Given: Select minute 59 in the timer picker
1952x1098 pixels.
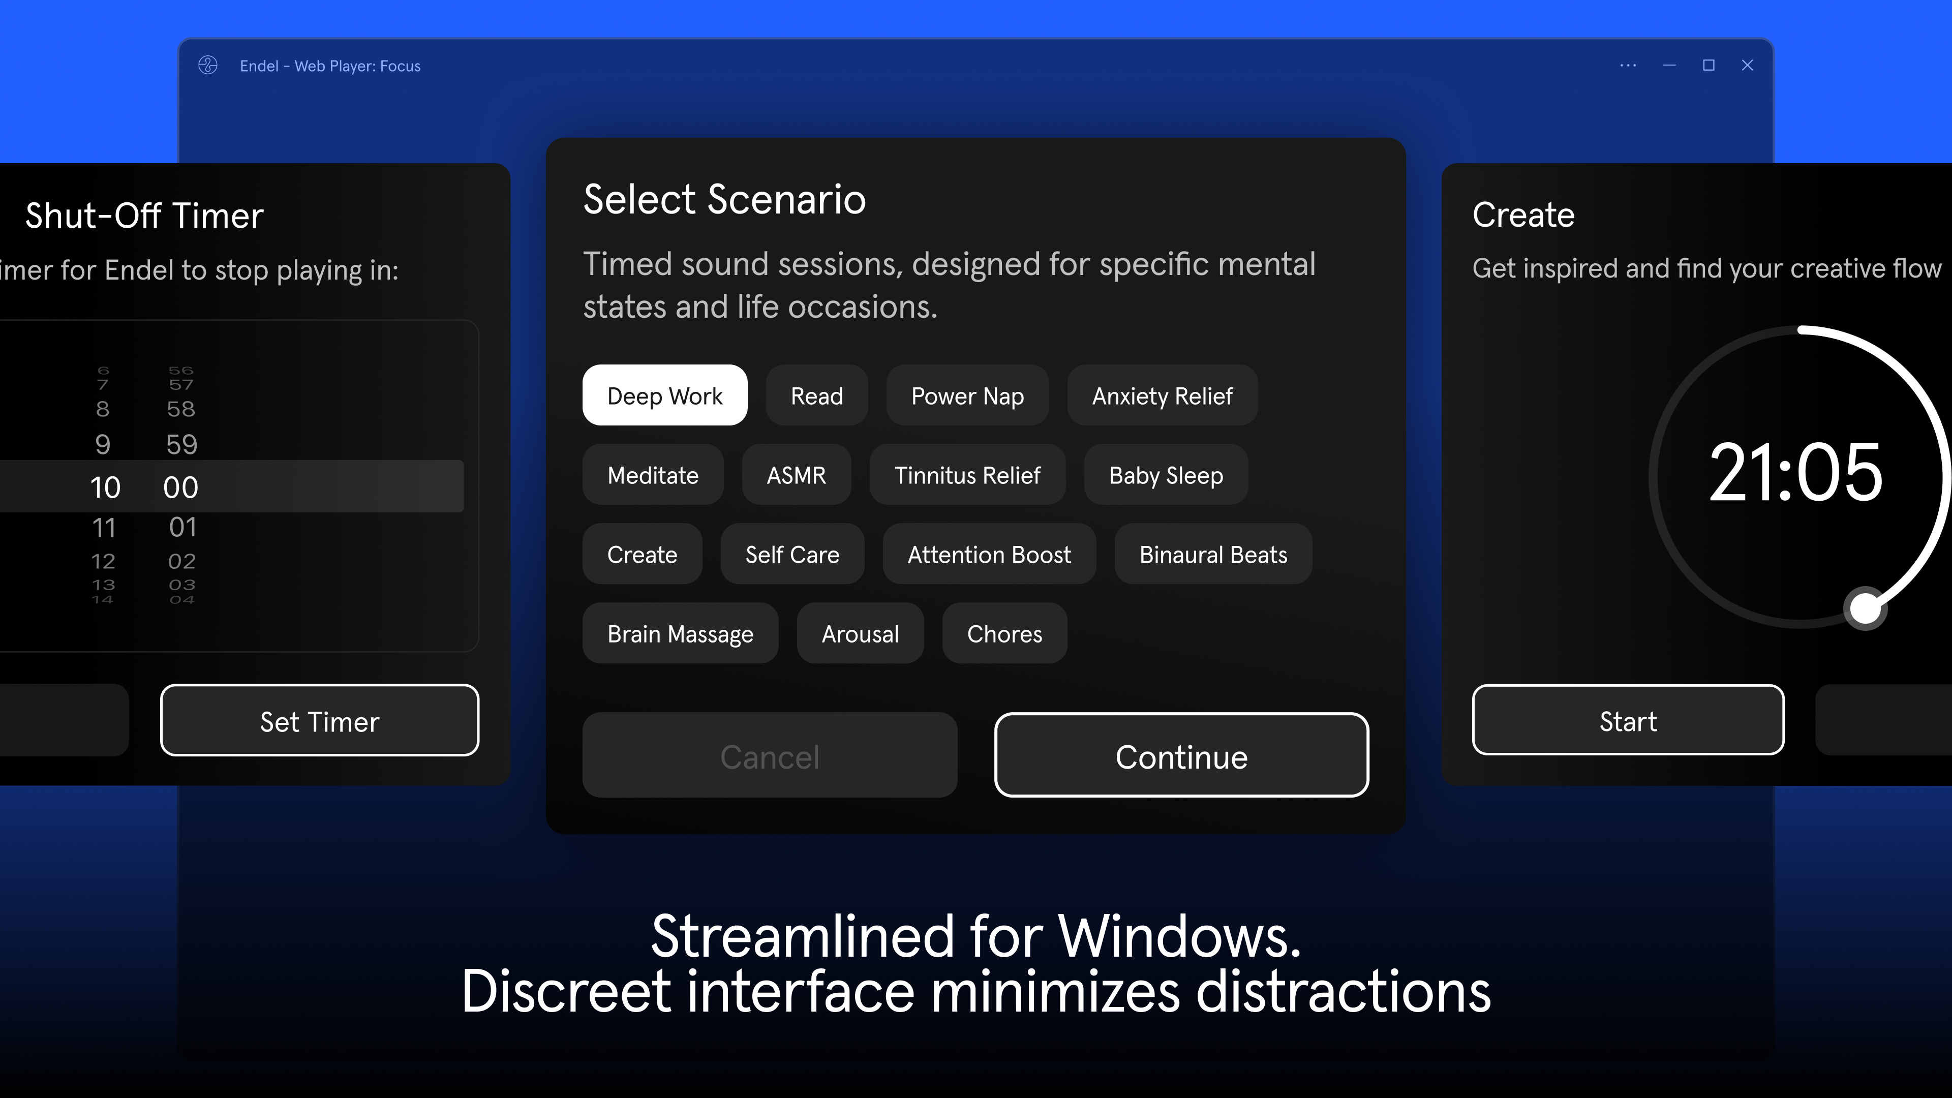Looking at the screenshot, I should [x=181, y=444].
